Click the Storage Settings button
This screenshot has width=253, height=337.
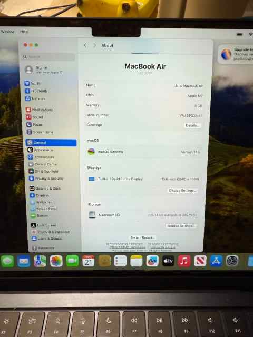pyautogui.click(x=181, y=226)
